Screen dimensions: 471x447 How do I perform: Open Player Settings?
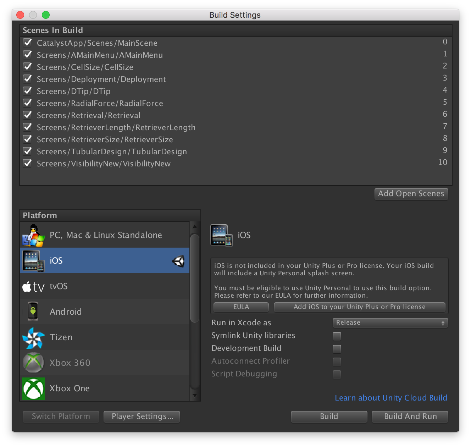tap(142, 416)
